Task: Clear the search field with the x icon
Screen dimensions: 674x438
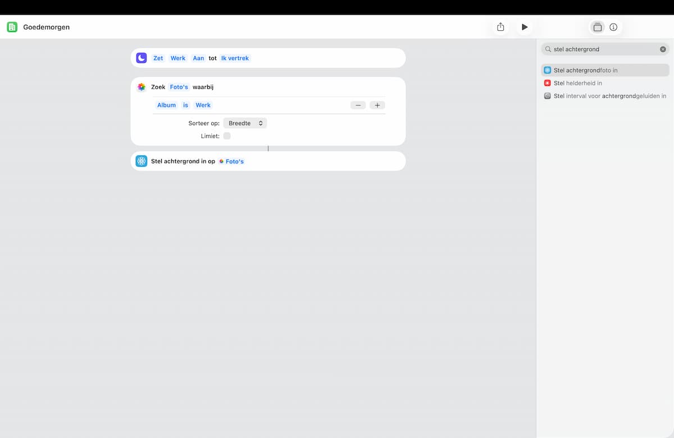Action: tap(663, 49)
